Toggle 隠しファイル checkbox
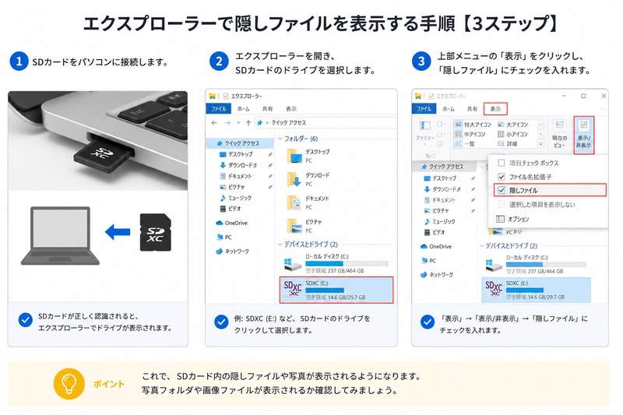Viewport: 623px width, 415px height. point(502,190)
